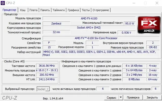Click the 6 x 16 KBytes L1 data value

(134, 66)
